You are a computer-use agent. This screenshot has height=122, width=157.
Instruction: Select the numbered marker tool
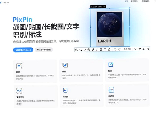(89, 50)
